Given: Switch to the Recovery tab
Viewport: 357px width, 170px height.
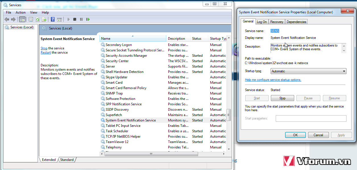Looking at the screenshot, I should (277, 22).
